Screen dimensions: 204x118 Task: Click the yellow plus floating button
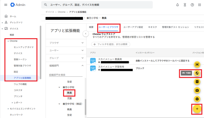pyautogui.click(x=197, y=109)
